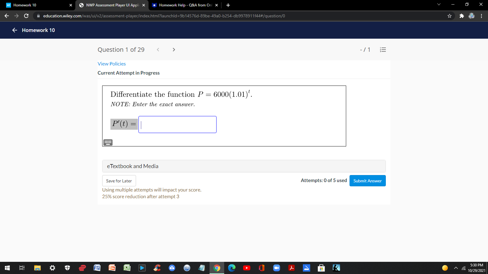Open the question list outline
The image size is (488, 274).
pyautogui.click(x=383, y=50)
